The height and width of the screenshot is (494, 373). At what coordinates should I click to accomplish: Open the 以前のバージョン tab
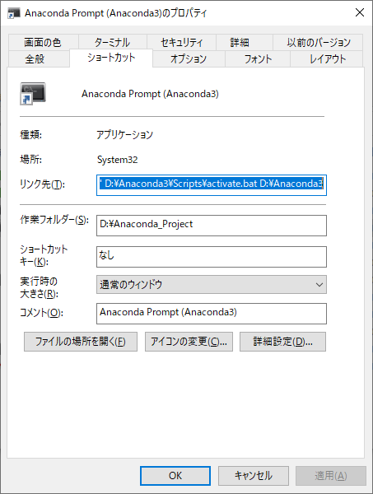(x=318, y=42)
